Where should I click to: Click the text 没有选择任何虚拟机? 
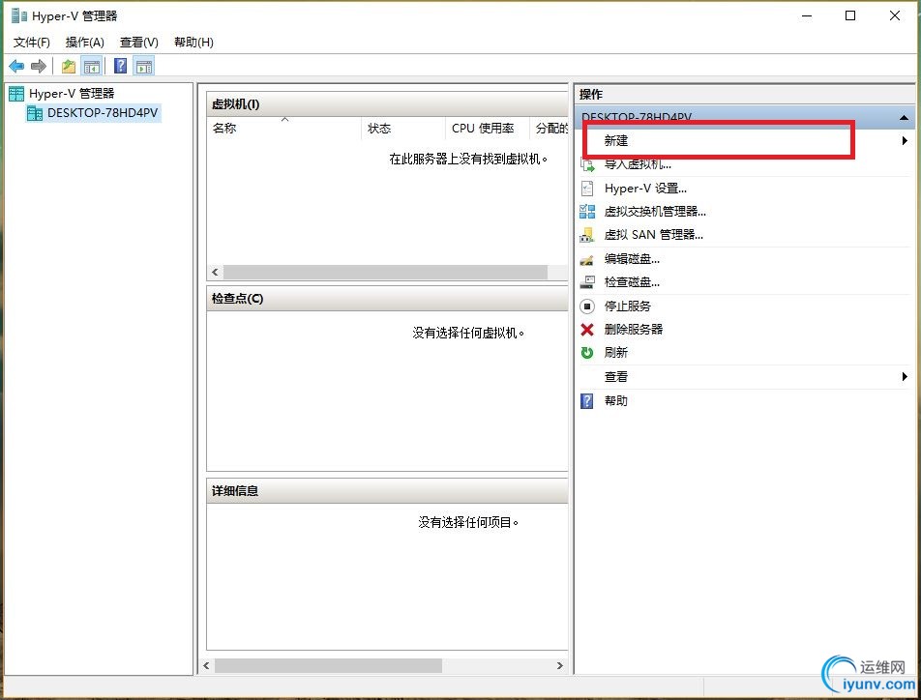coord(468,333)
